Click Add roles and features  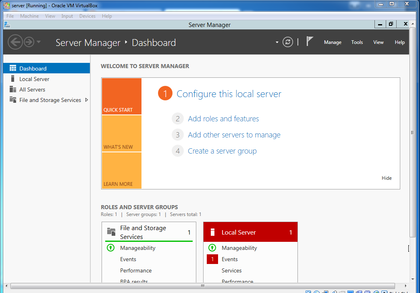click(223, 118)
